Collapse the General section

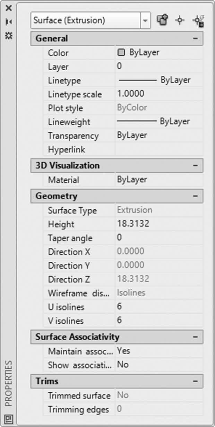[195, 38]
